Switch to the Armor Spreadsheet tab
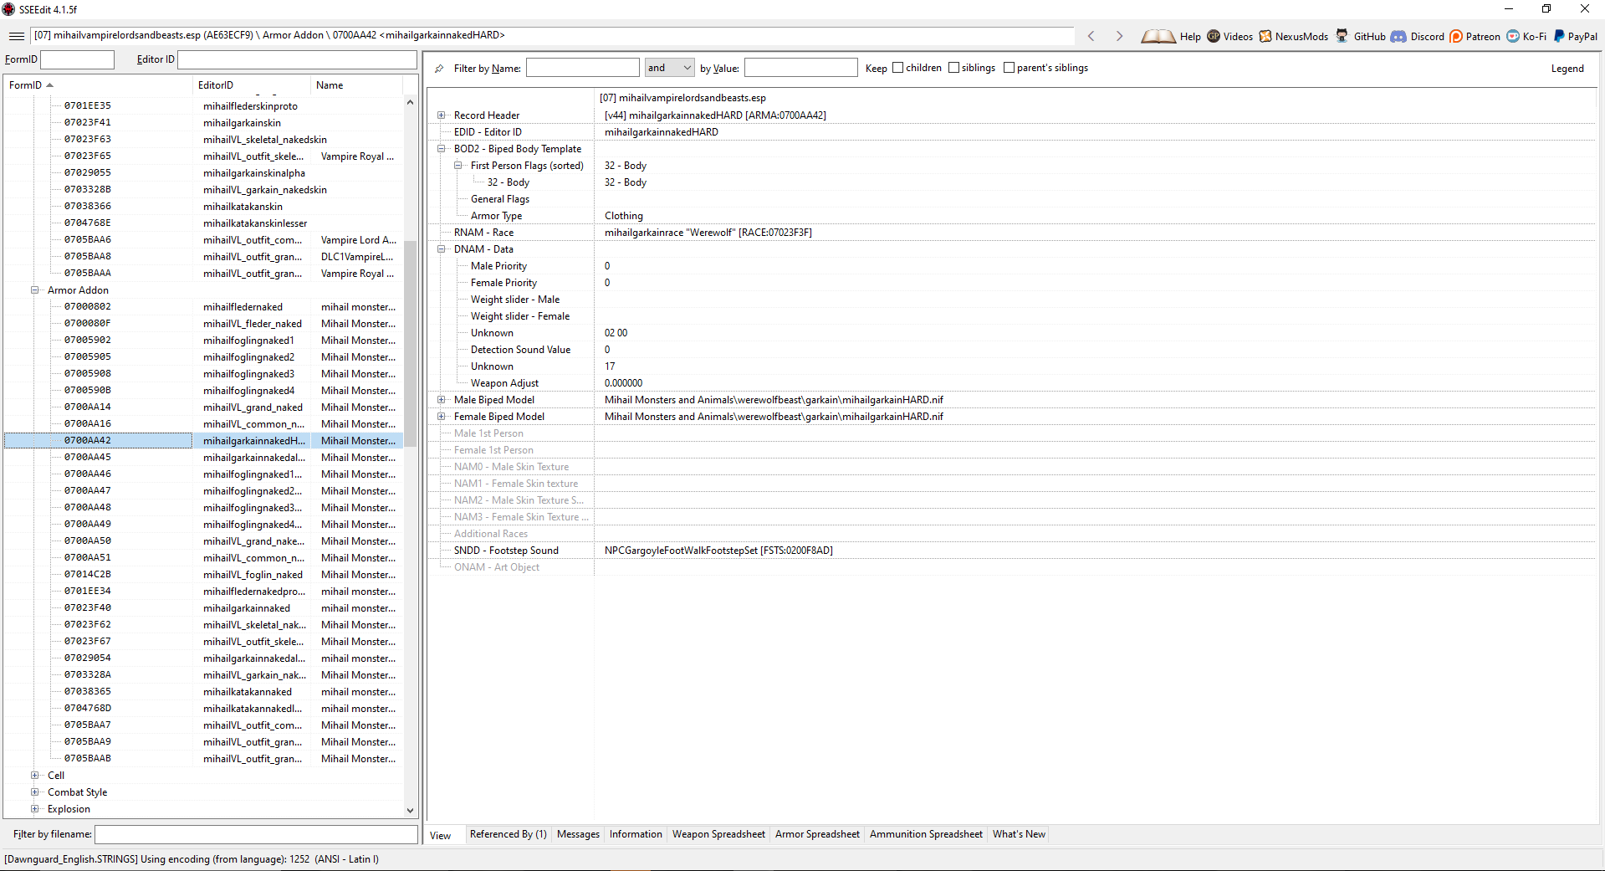 [816, 833]
